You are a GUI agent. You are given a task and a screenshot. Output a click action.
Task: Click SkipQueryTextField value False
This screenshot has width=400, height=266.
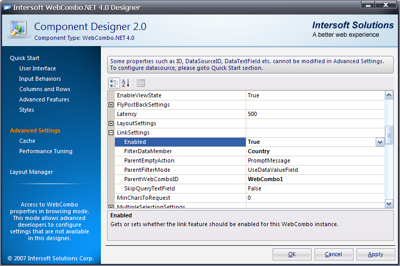point(315,188)
